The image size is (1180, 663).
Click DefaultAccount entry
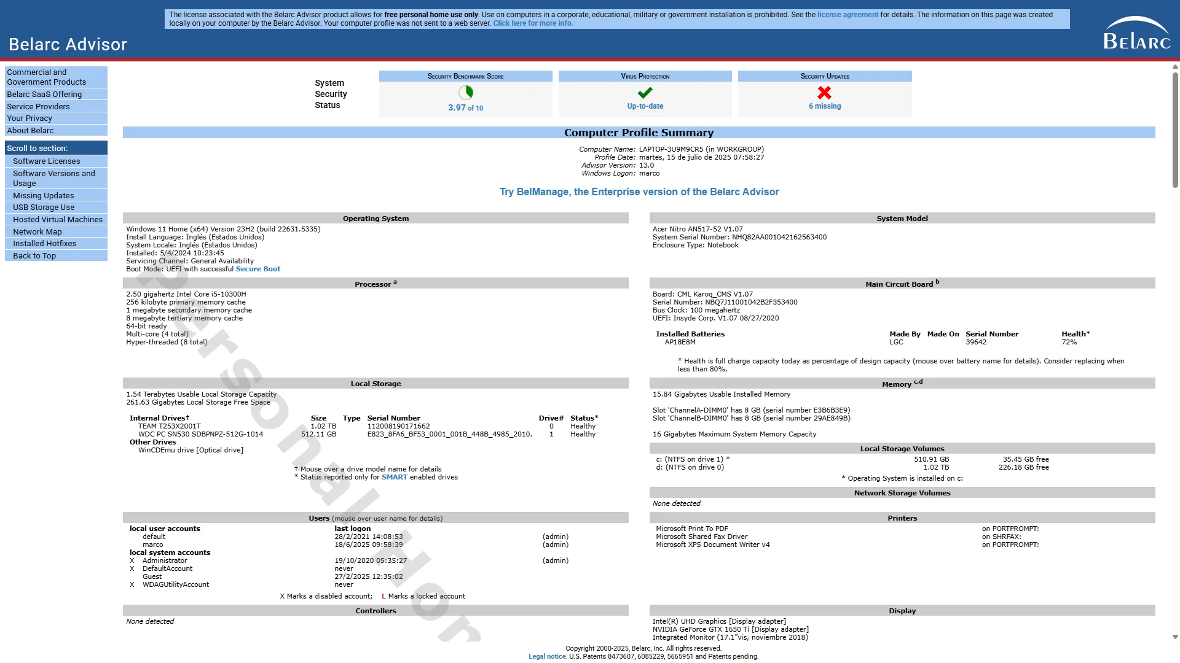tap(167, 568)
